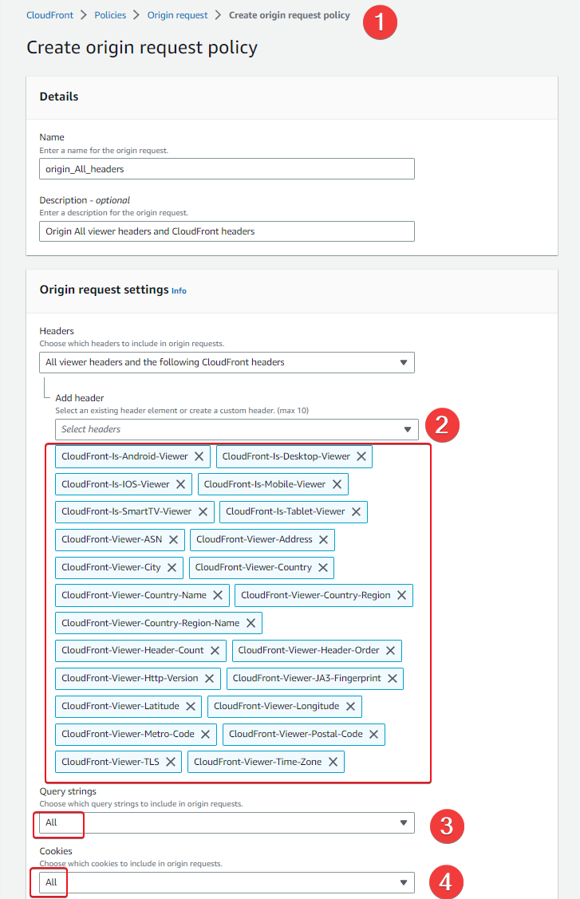Remove CloudFront-Viewer-Postal-Code header tag
The width and height of the screenshot is (580, 899).
point(374,735)
